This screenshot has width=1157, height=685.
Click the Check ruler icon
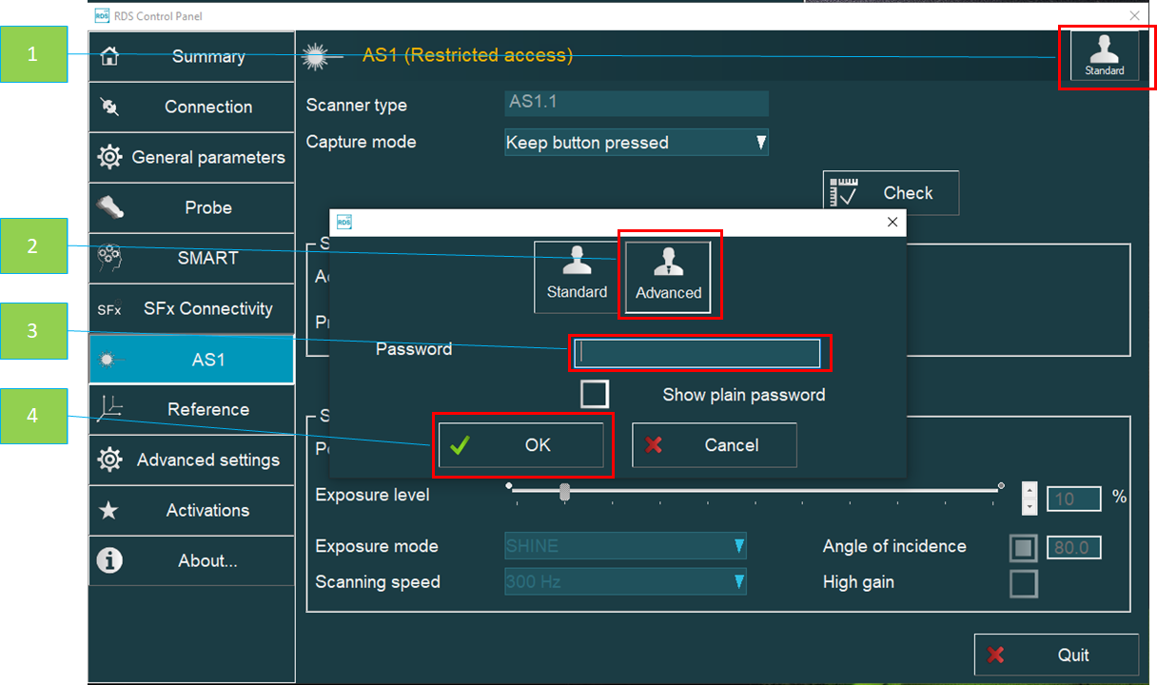click(845, 192)
